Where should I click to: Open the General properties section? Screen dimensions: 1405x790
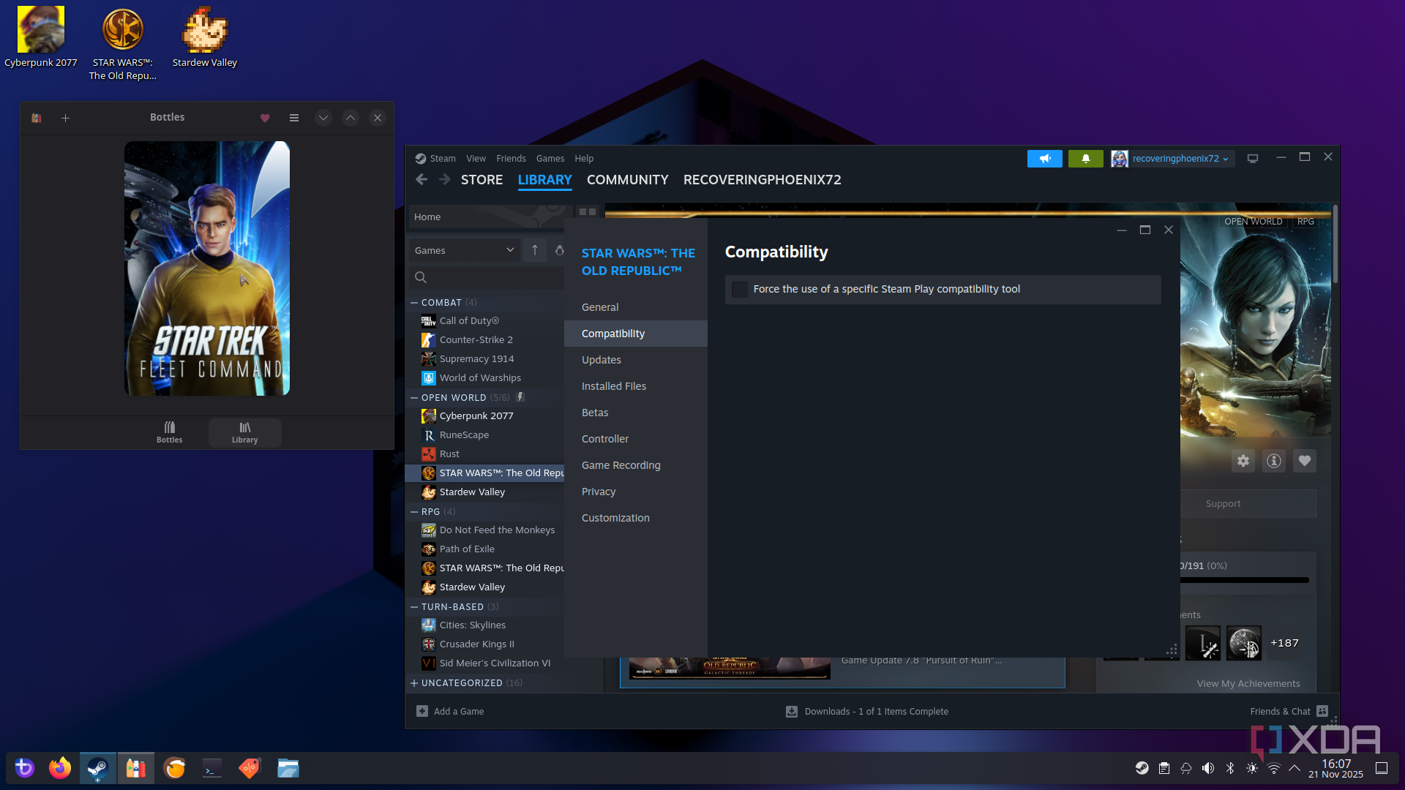tap(635, 307)
